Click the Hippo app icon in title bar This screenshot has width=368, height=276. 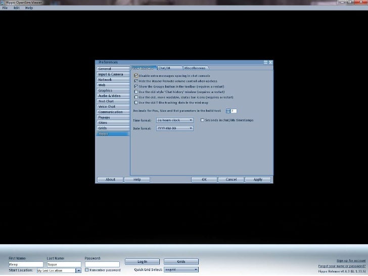(2, 3)
